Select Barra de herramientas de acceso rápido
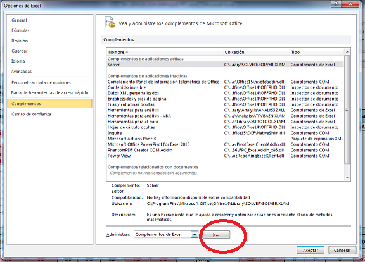Screen dimensions: 365x262 (50, 93)
